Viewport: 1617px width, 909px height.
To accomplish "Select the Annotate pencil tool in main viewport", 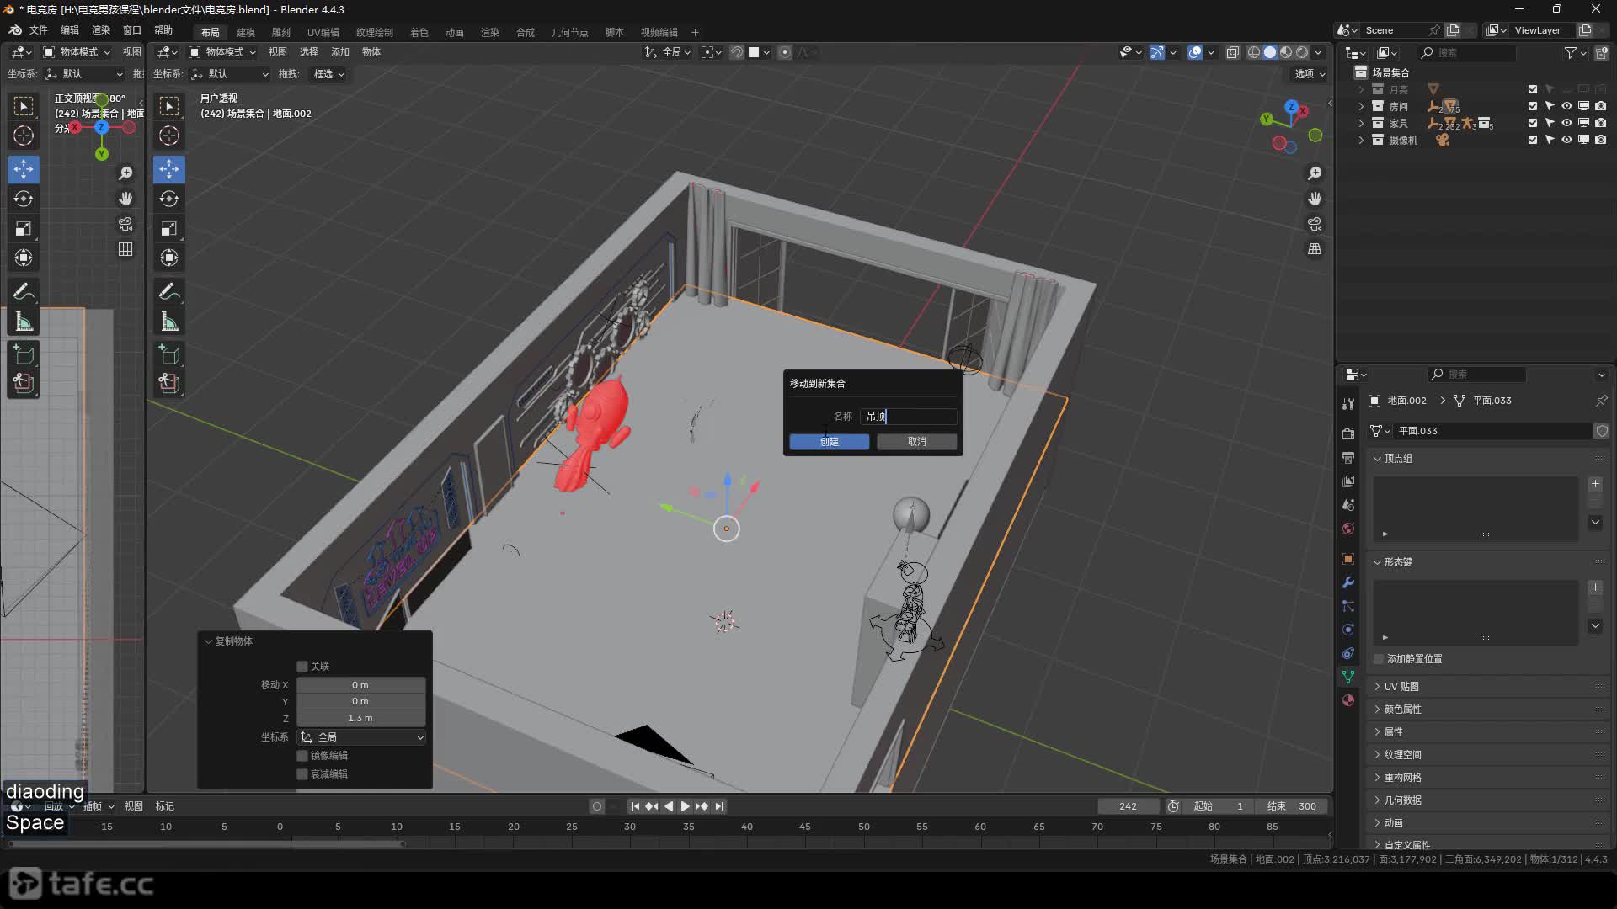I will [169, 291].
